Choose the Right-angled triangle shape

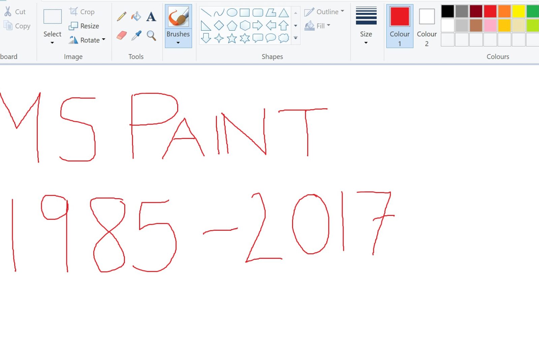pos(206,26)
